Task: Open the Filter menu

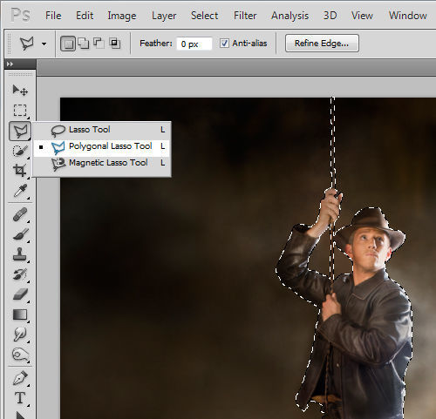Action: (x=245, y=16)
